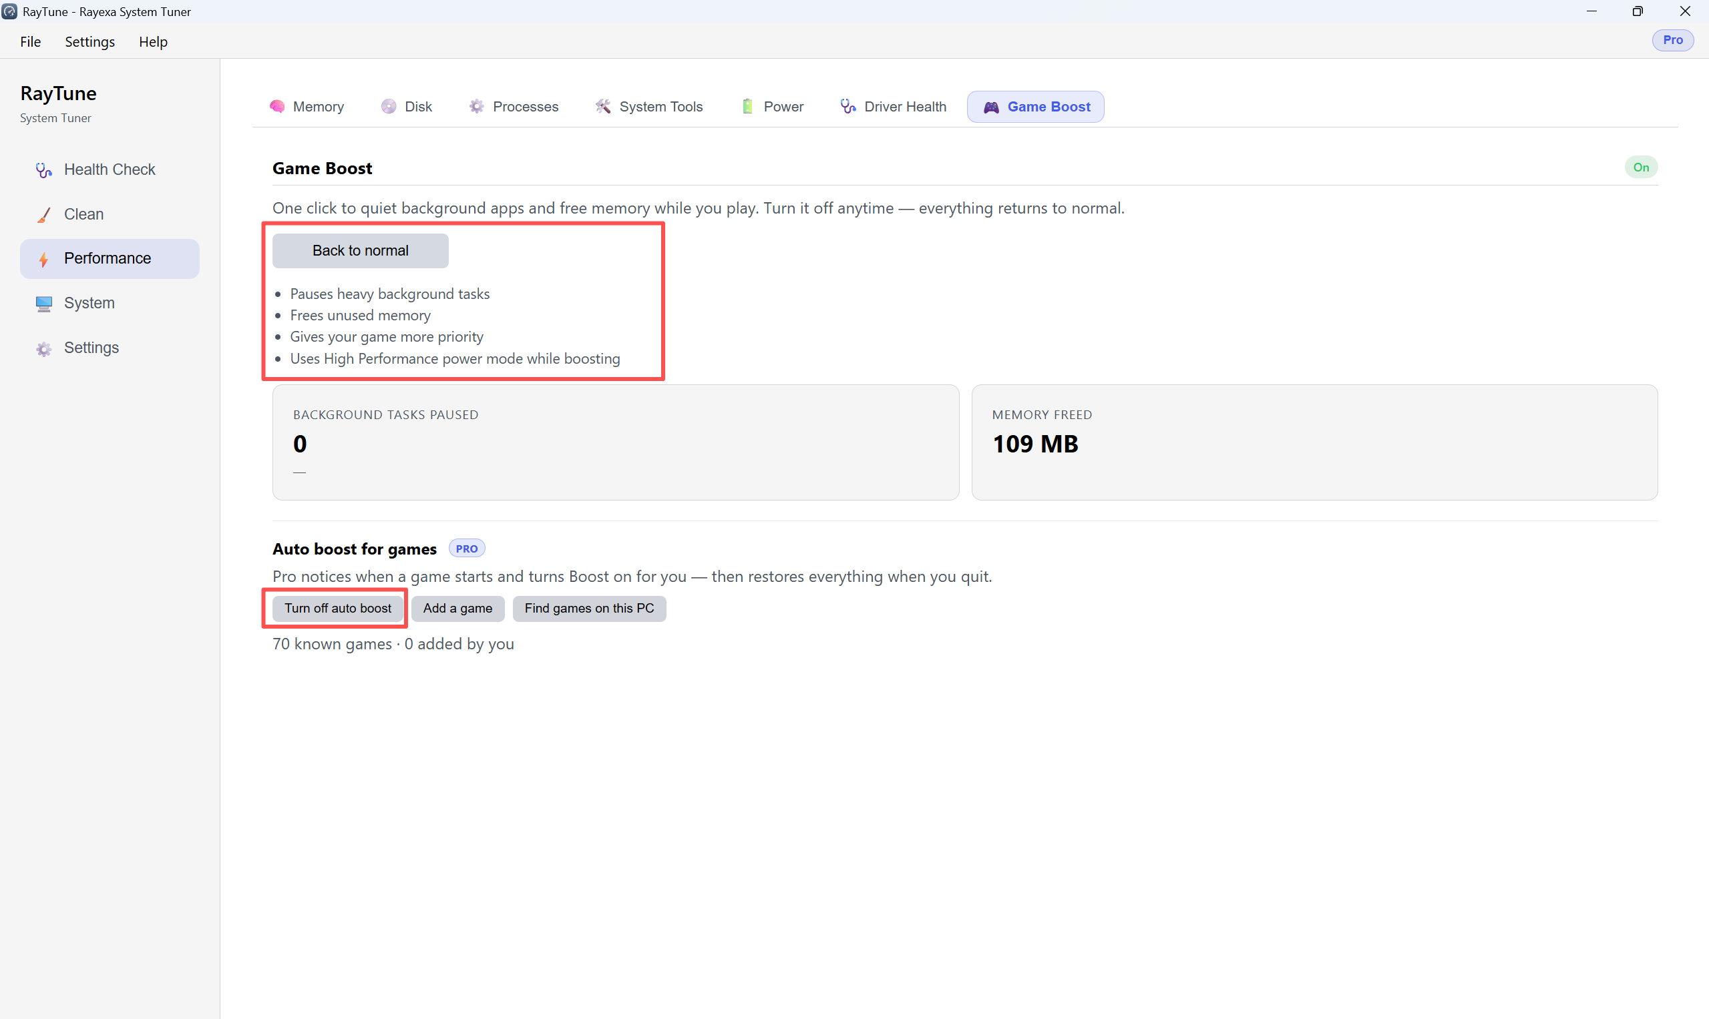The width and height of the screenshot is (1709, 1019).
Task: Click the 'Pro notices when a game starts' description
Action: (x=632, y=577)
